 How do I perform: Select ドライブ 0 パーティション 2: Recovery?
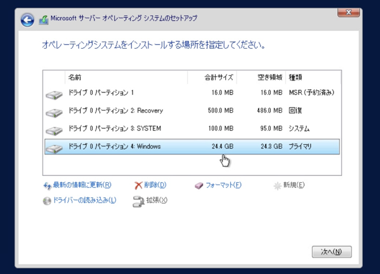[192, 111]
